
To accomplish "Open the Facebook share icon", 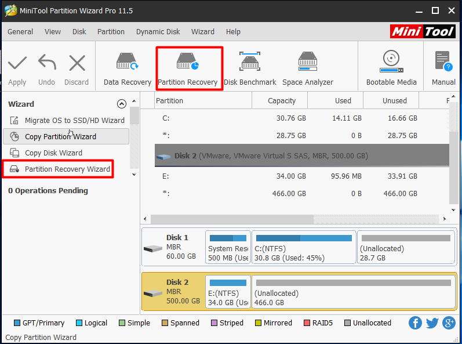I will pos(415,323).
